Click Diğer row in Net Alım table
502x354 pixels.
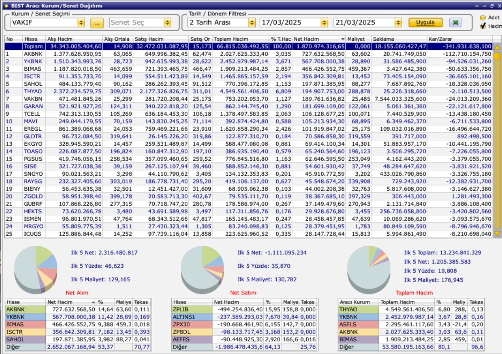pos(78,347)
